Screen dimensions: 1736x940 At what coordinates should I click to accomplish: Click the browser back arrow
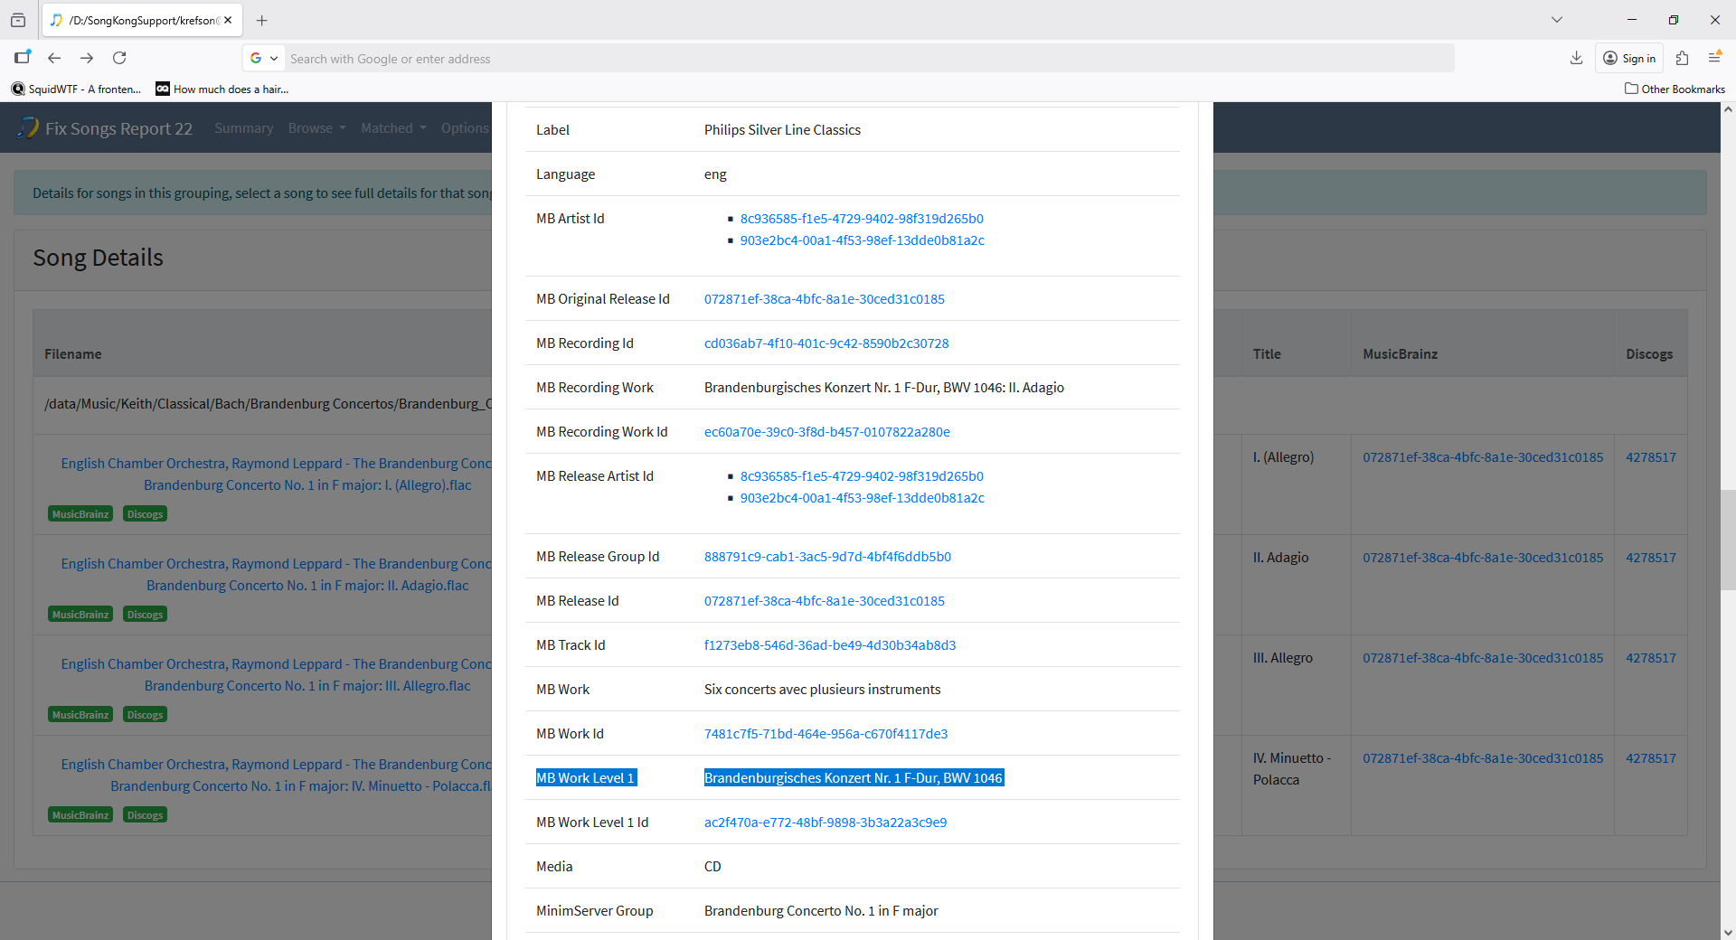[x=54, y=58]
